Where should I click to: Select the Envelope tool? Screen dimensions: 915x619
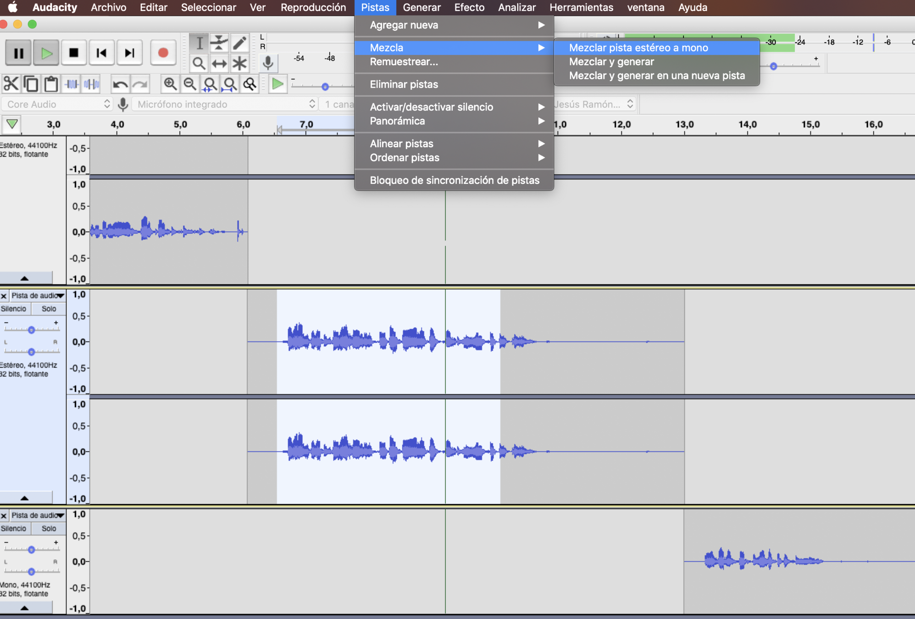click(x=219, y=43)
